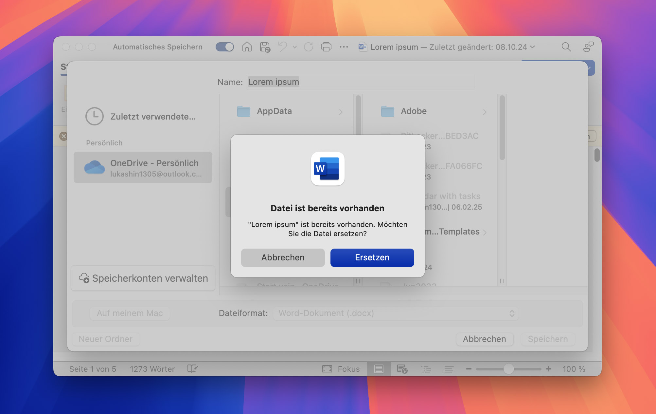The height and width of the screenshot is (414, 656).
Task: Select the file ending in FA066FC
Action: tap(453, 171)
